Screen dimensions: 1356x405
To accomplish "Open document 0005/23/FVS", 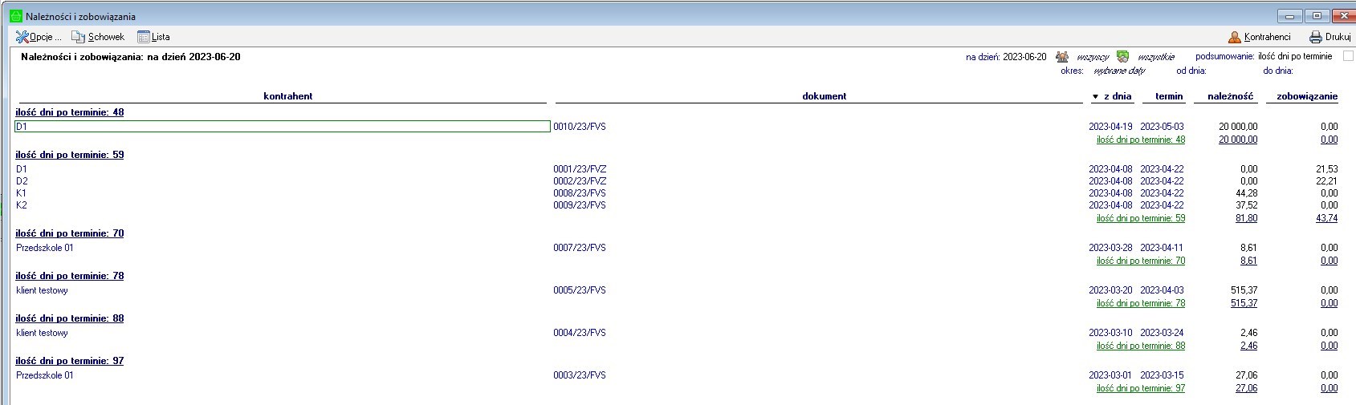I will [579, 290].
